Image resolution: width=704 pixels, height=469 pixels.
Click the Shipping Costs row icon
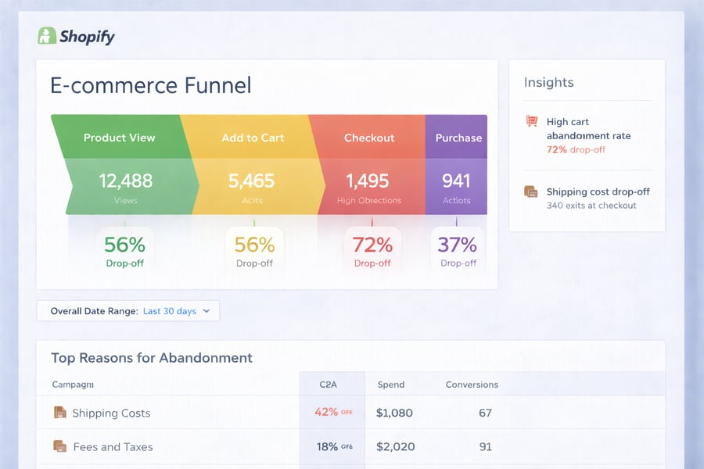click(62, 412)
